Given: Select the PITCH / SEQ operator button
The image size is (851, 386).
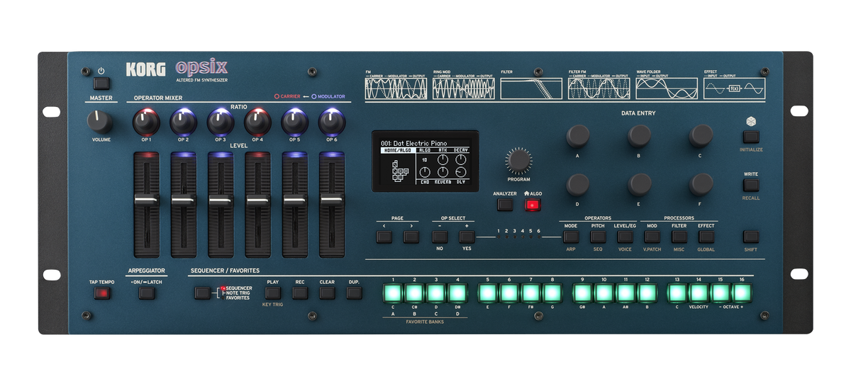Looking at the screenshot, I should pyautogui.click(x=598, y=237).
